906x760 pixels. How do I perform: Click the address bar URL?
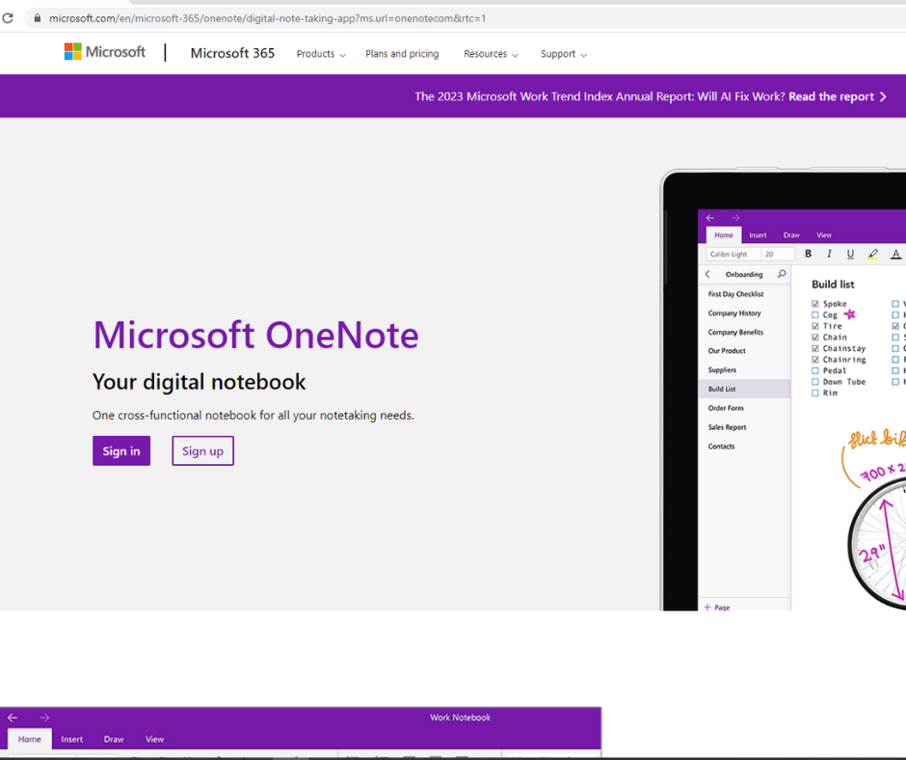[x=268, y=18]
